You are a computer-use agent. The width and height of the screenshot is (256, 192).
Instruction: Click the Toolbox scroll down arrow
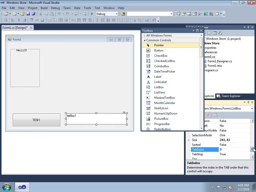coord(201,128)
